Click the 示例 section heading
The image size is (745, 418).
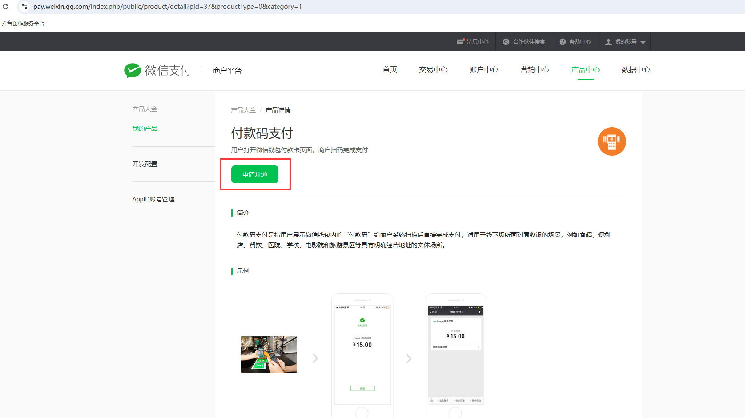click(x=243, y=271)
